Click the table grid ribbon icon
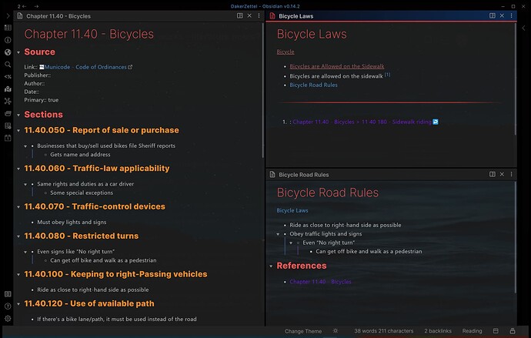 [x=8, y=125]
